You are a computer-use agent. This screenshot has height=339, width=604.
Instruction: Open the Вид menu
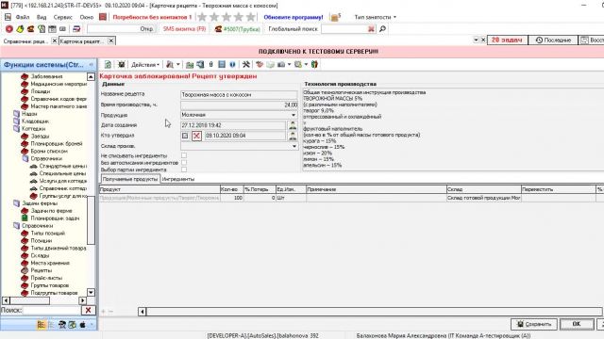coord(42,17)
